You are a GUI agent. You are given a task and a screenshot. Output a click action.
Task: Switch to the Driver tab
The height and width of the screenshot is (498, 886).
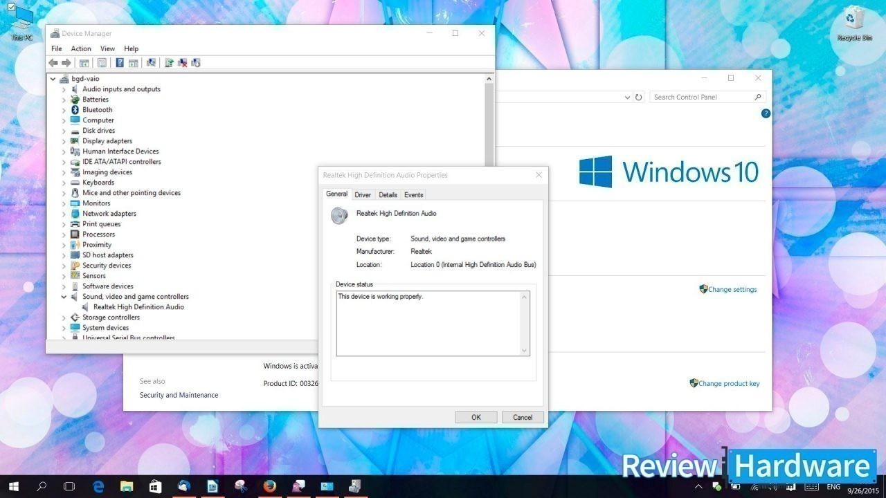tap(363, 195)
